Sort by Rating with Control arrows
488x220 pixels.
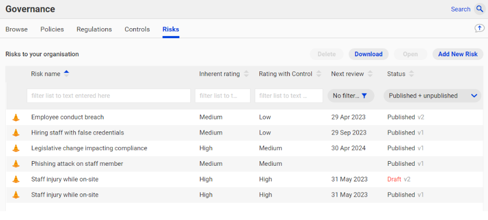(x=319, y=74)
